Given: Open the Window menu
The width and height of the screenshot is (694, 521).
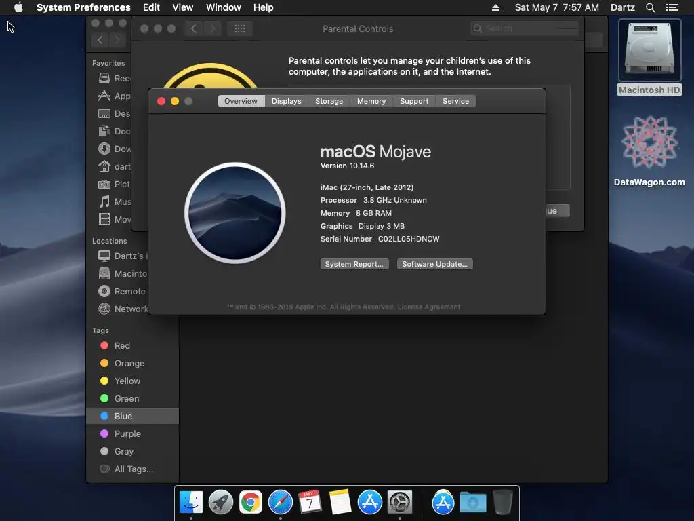Looking at the screenshot, I should point(224,7).
